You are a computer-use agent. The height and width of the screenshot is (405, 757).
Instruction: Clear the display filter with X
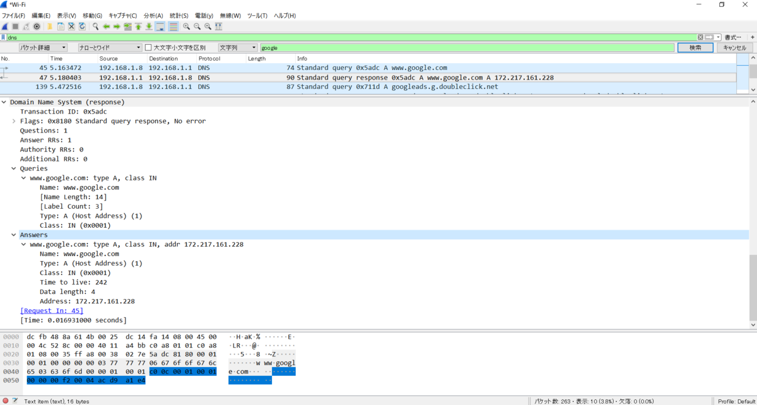coord(700,37)
